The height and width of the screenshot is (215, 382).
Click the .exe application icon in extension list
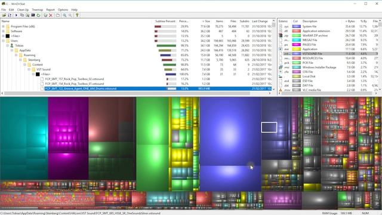point(281,49)
